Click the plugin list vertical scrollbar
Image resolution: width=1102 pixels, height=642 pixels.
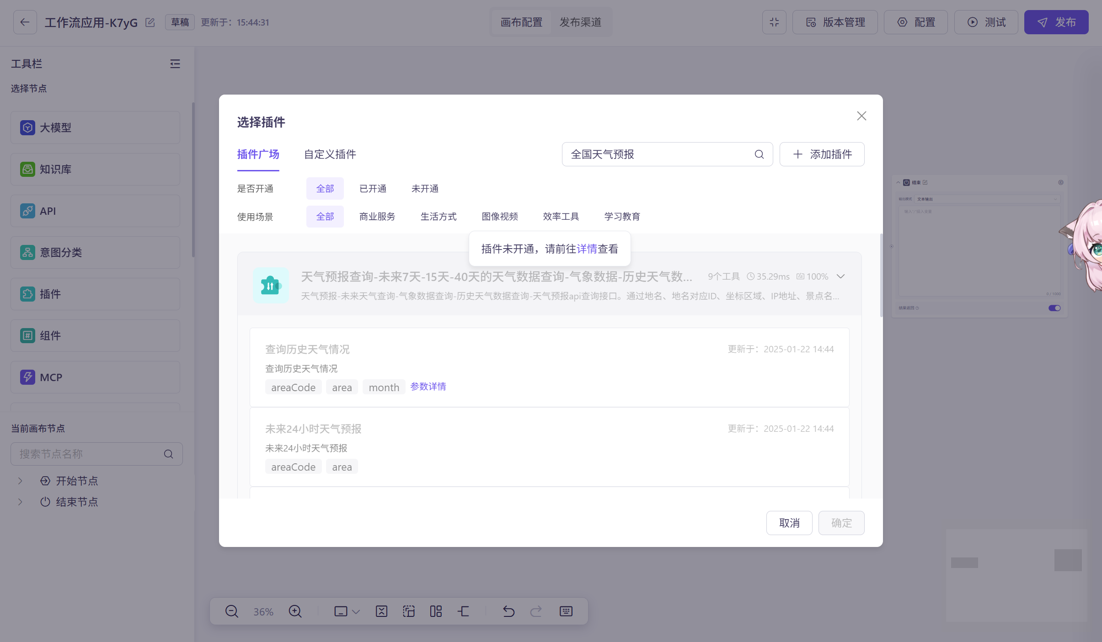[x=881, y=276]
